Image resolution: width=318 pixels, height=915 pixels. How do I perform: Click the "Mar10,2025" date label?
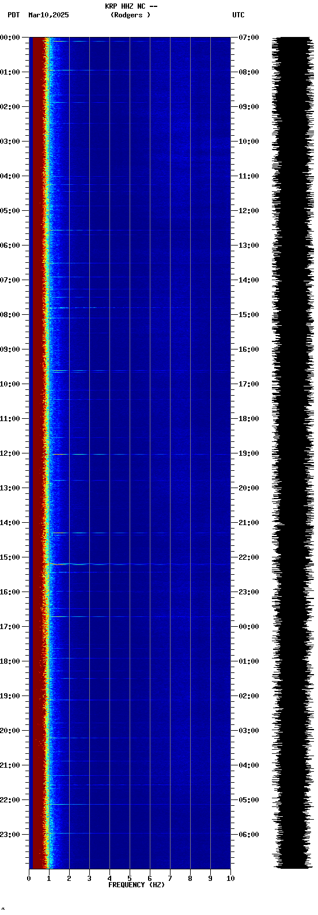tap(48, 15)
